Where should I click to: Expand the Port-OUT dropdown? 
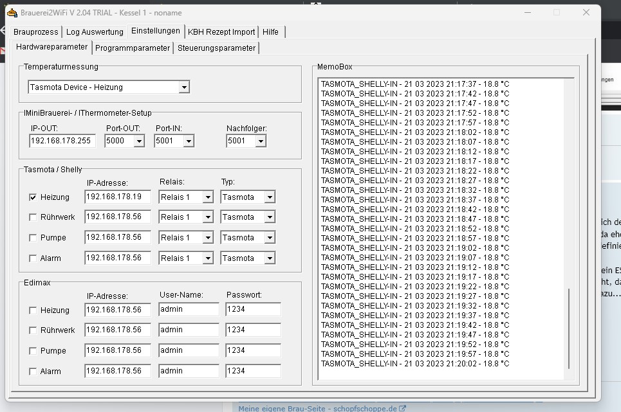coord(139,141)
